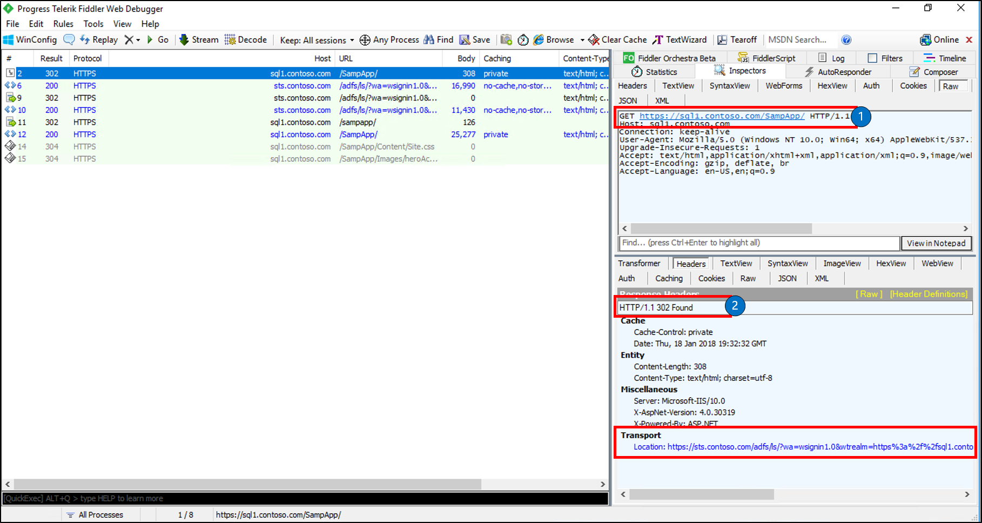Viewport: 982px width, 523px height.
Task: Tearoff the inspectors panel
Action: tap(737, 39)
